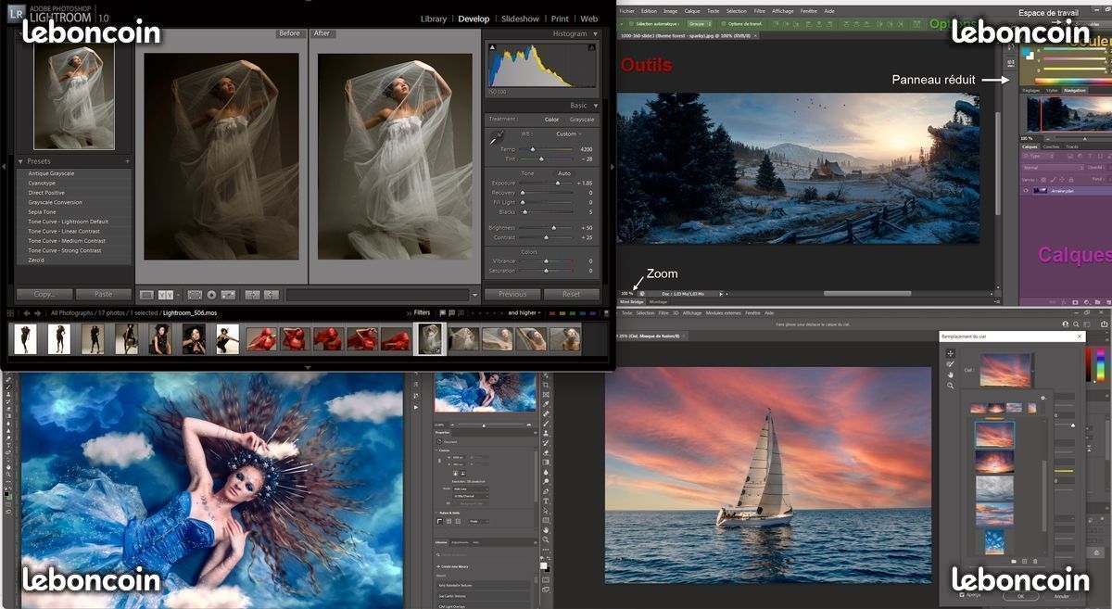Switch to the Couches tab
The width and height of the screenshot is (1112, 609).
click(x=1052, y=146)
